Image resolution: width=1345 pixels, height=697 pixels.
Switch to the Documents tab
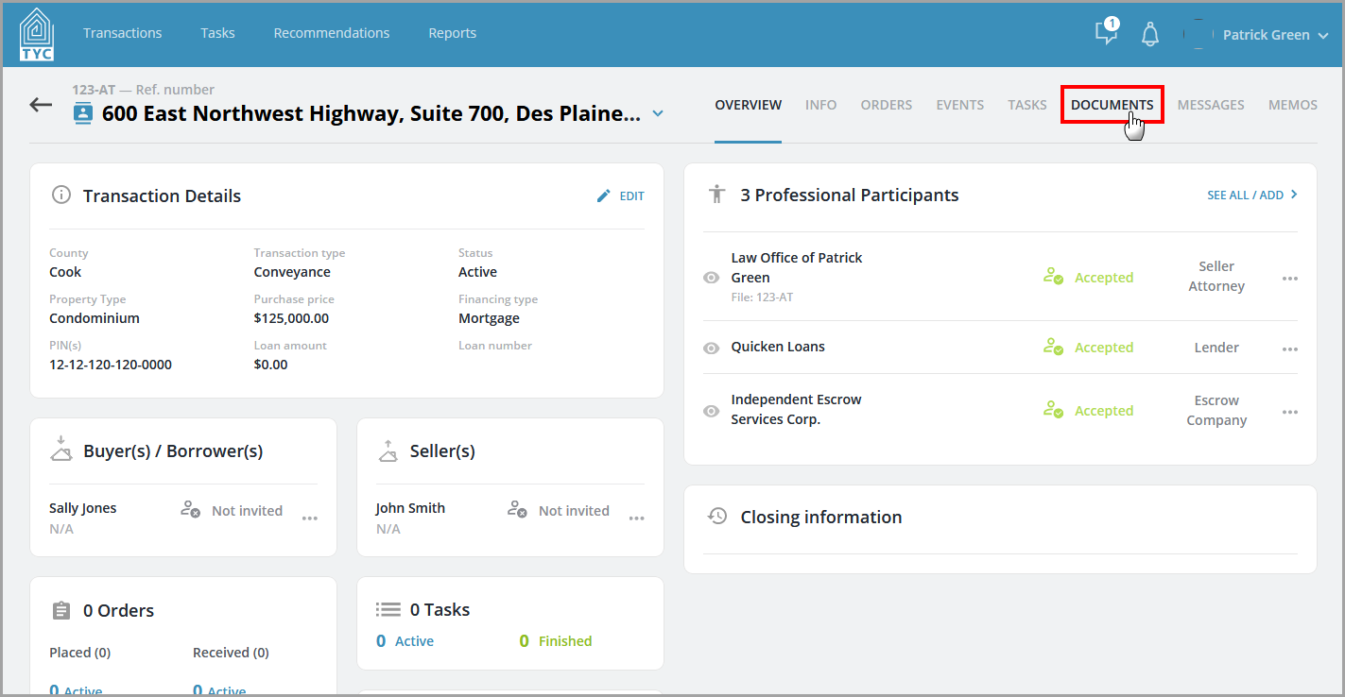(x=1112, y=105)
